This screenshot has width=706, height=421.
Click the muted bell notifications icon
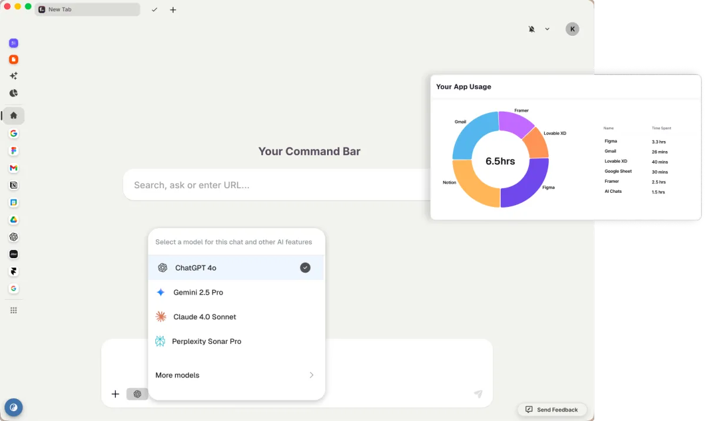pyautogui.click(x=532, y=29)
